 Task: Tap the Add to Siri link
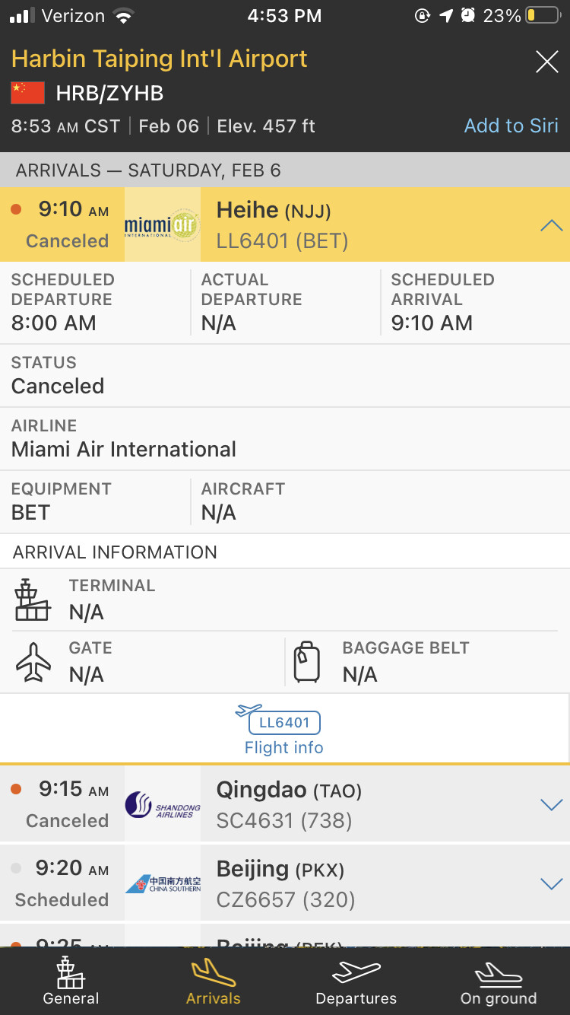(511, 126)
